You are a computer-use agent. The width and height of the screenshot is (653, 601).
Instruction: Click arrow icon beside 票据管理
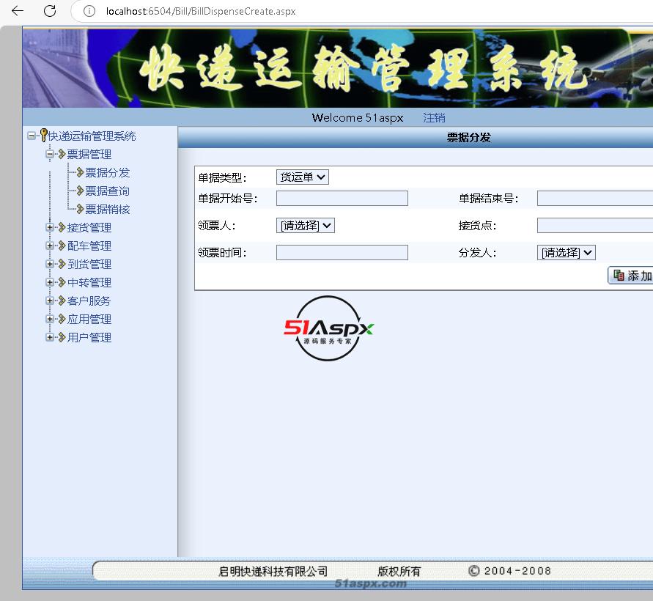click(62, 154)
